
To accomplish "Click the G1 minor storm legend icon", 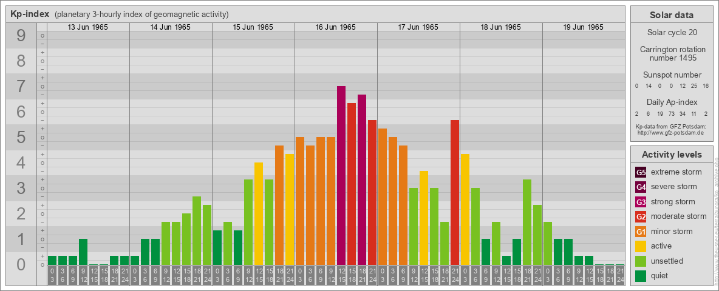I will (641, 232).
